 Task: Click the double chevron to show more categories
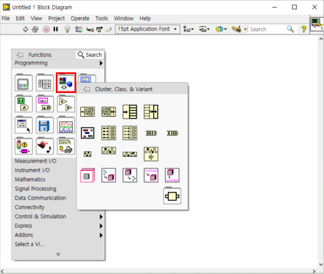pos(58,254)
